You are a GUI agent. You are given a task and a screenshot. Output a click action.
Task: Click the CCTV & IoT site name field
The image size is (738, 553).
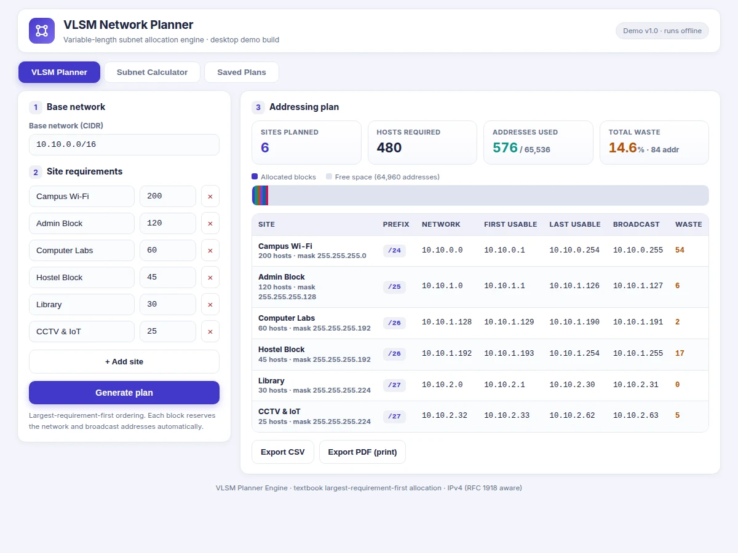click(x=82, y=332)
